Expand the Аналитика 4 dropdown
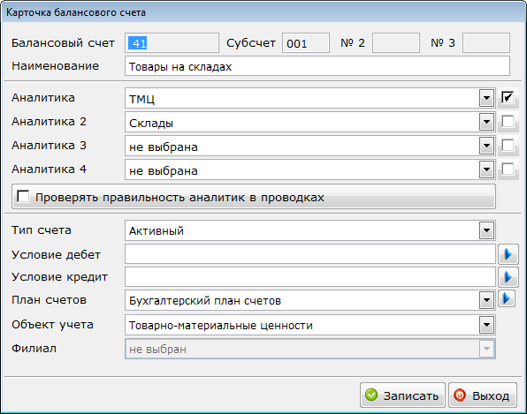Screen dimensions: 527x414 486,169
